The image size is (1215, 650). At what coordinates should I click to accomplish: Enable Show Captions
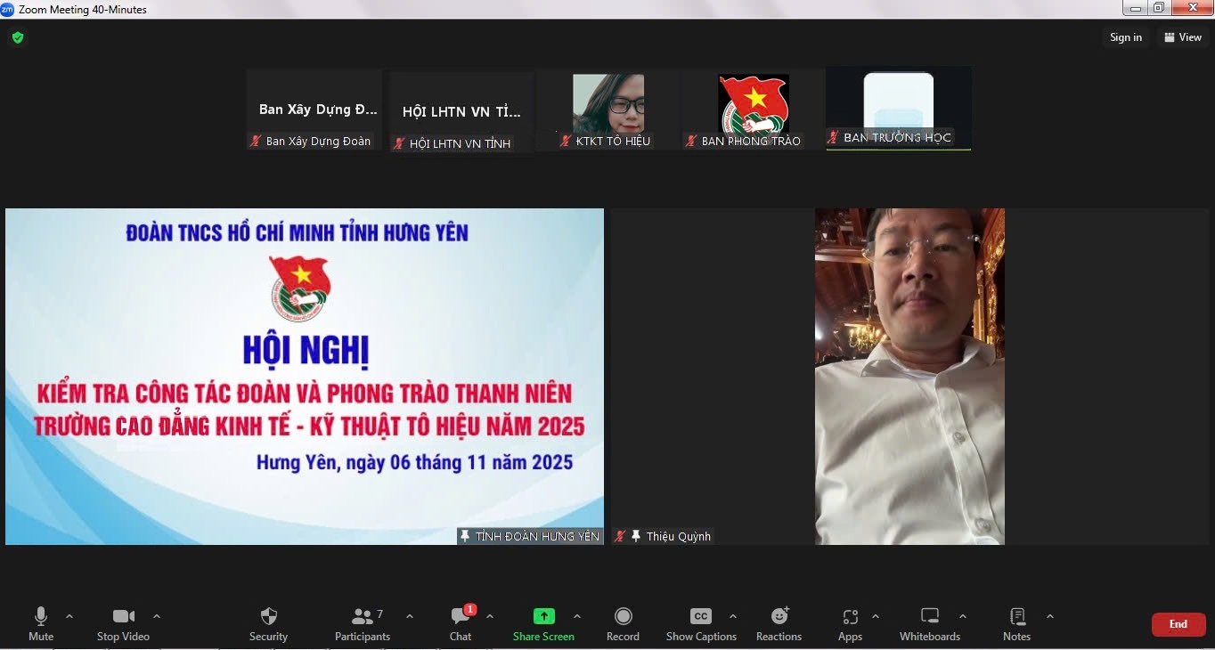point(701,616)
